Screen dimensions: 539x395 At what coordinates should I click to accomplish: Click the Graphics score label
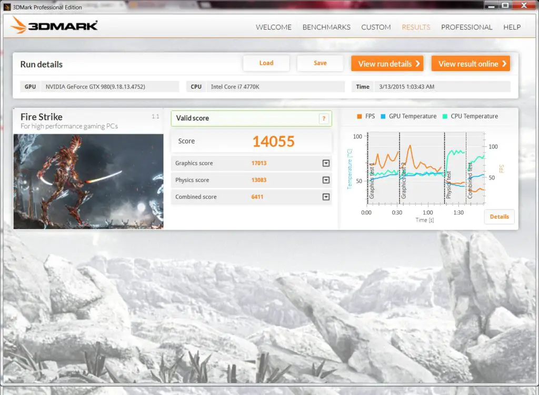coord(194,163)
